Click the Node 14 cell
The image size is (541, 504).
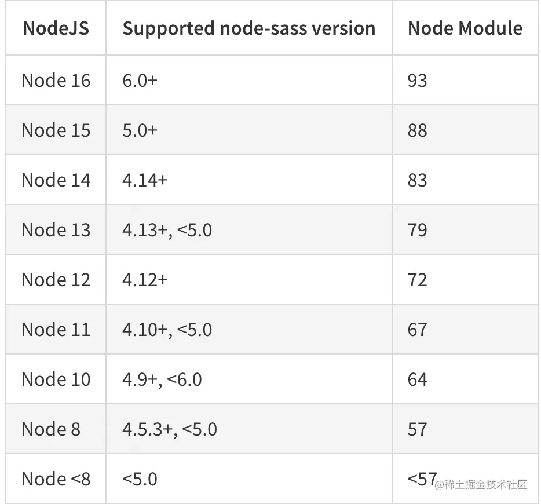click(x=56, y=180)
